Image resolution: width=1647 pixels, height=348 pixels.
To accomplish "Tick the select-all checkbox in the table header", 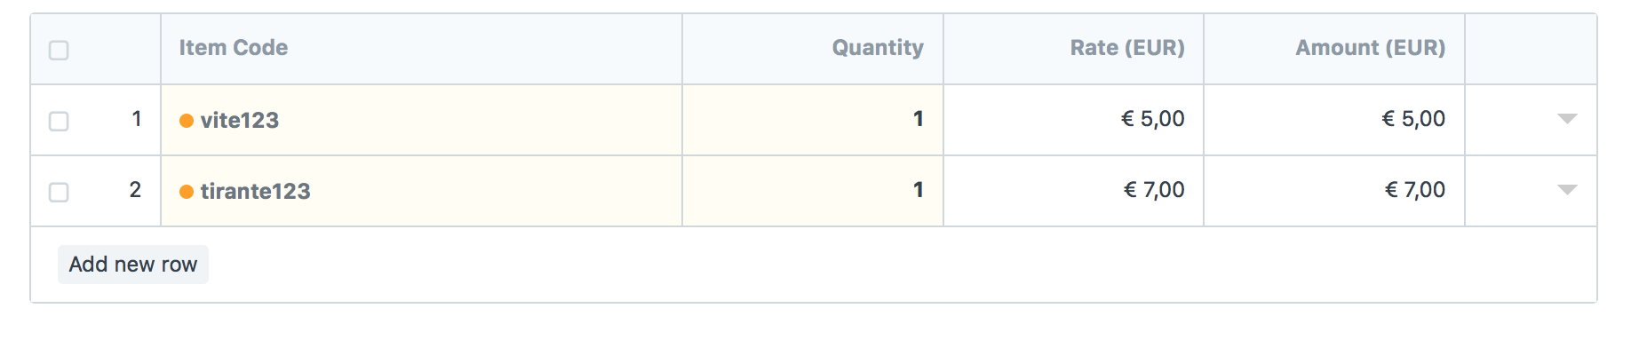I will tap(59, 50).
